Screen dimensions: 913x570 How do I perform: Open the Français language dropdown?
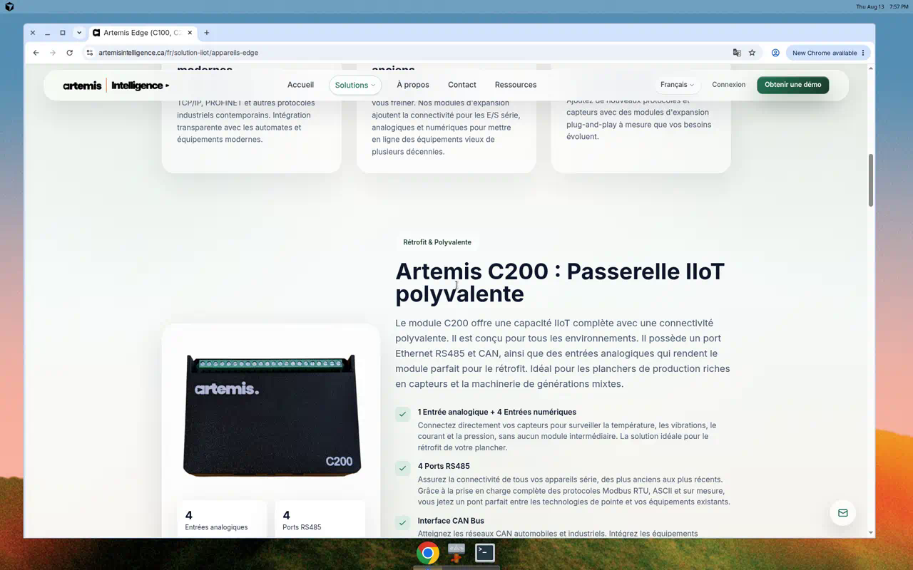pyautogui.click(x=677, y=85)
